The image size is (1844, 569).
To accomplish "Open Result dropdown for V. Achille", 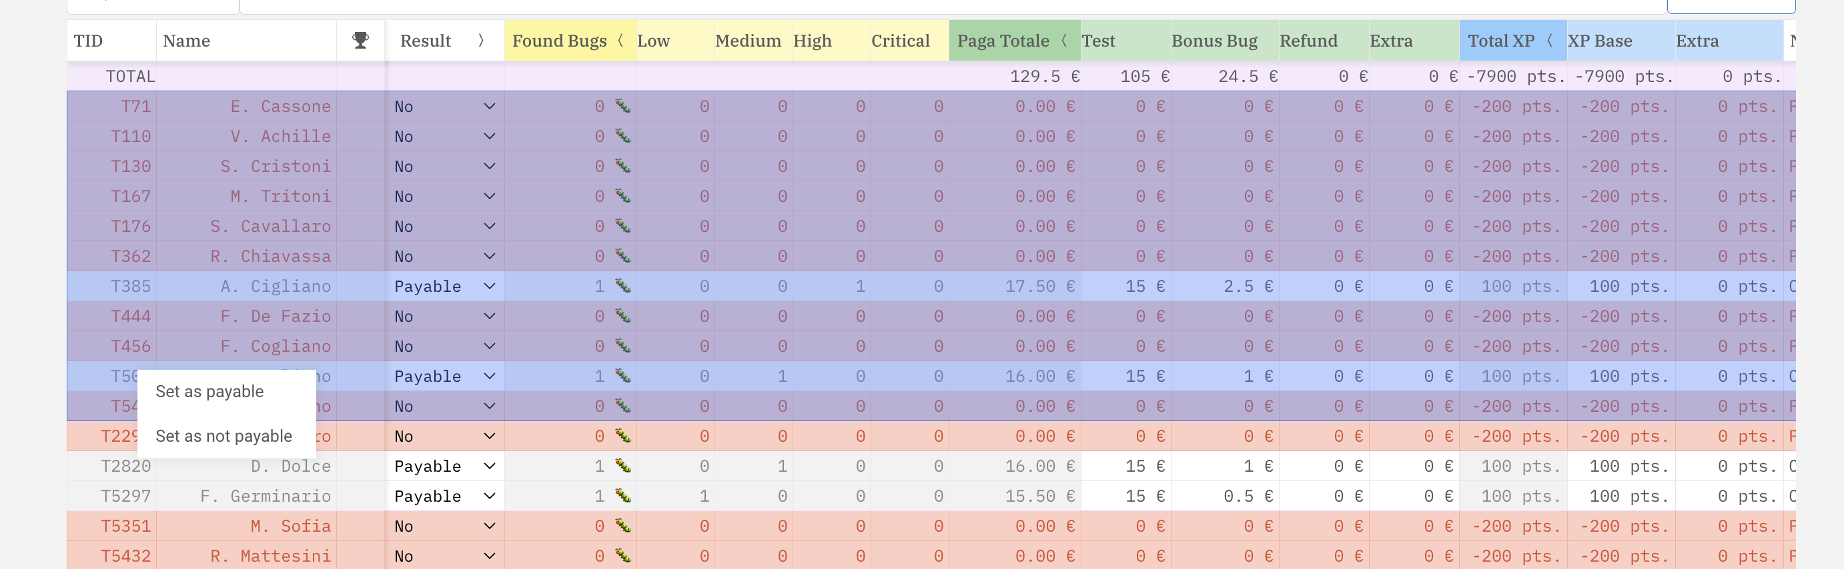I will pyautogui.click(x=444, y=137).
